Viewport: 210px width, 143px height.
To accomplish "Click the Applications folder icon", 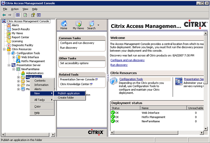I will coord(23,77).
